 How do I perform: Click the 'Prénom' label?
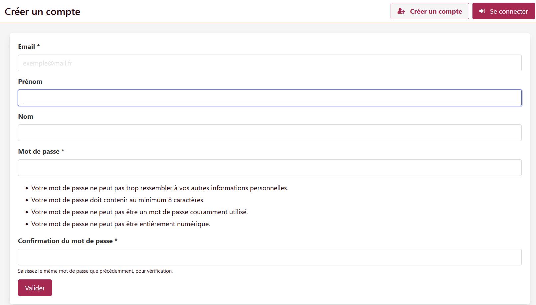(x=30, y=81)
